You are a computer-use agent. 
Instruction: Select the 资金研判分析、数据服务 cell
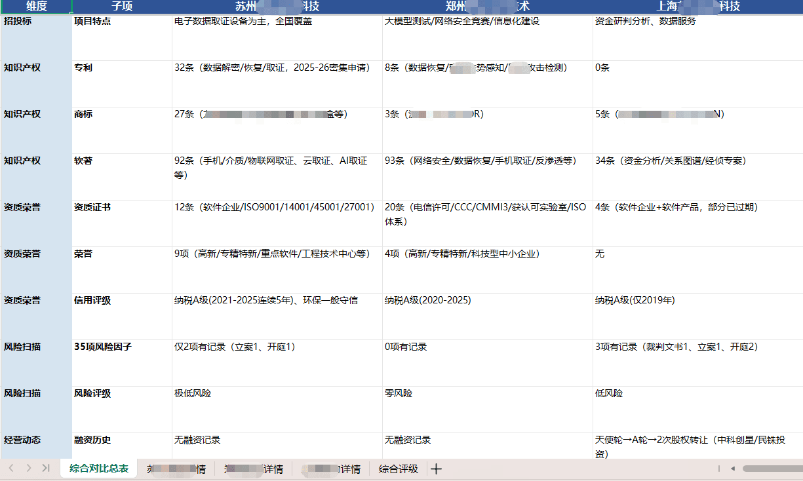tap(698, 37)
